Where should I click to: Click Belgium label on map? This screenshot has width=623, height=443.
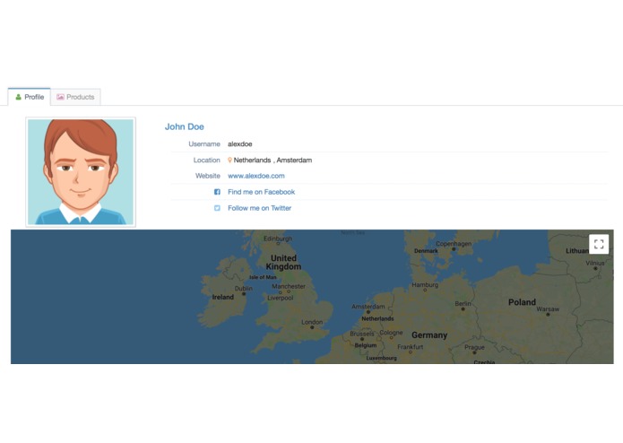(366, 345)
